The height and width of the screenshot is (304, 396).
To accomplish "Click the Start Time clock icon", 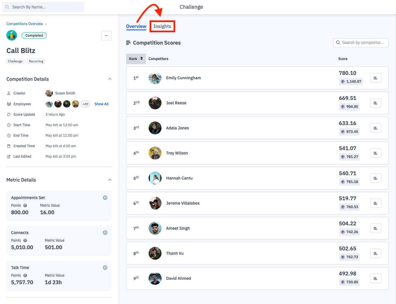I will tap(9, 125).
